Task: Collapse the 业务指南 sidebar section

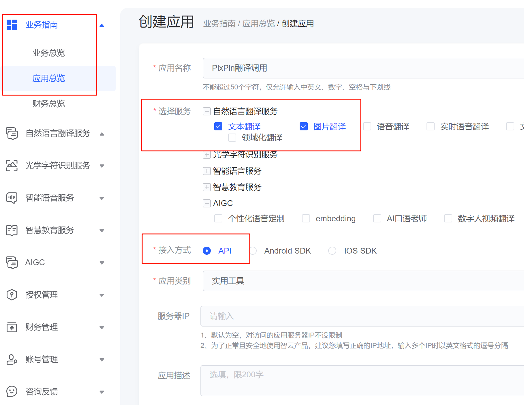Action: [x=102, y=25]
